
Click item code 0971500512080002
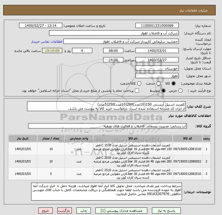[x=187, y=161]
